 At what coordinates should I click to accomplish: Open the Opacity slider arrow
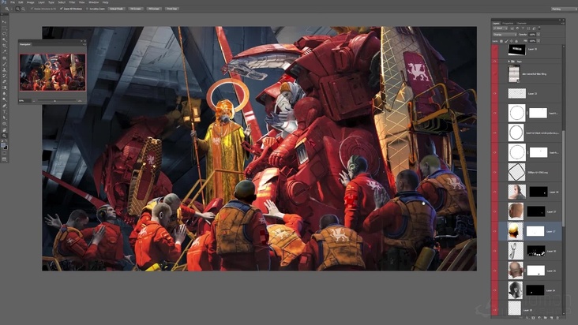pos(539,35)
